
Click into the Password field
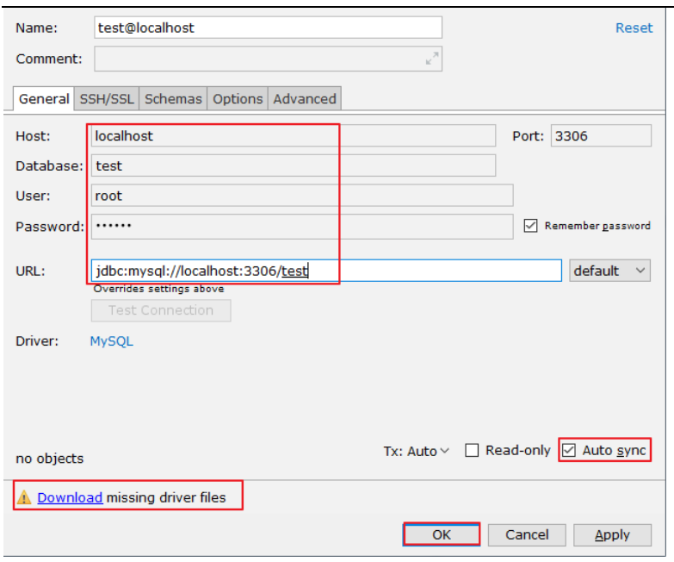point(302,227)
